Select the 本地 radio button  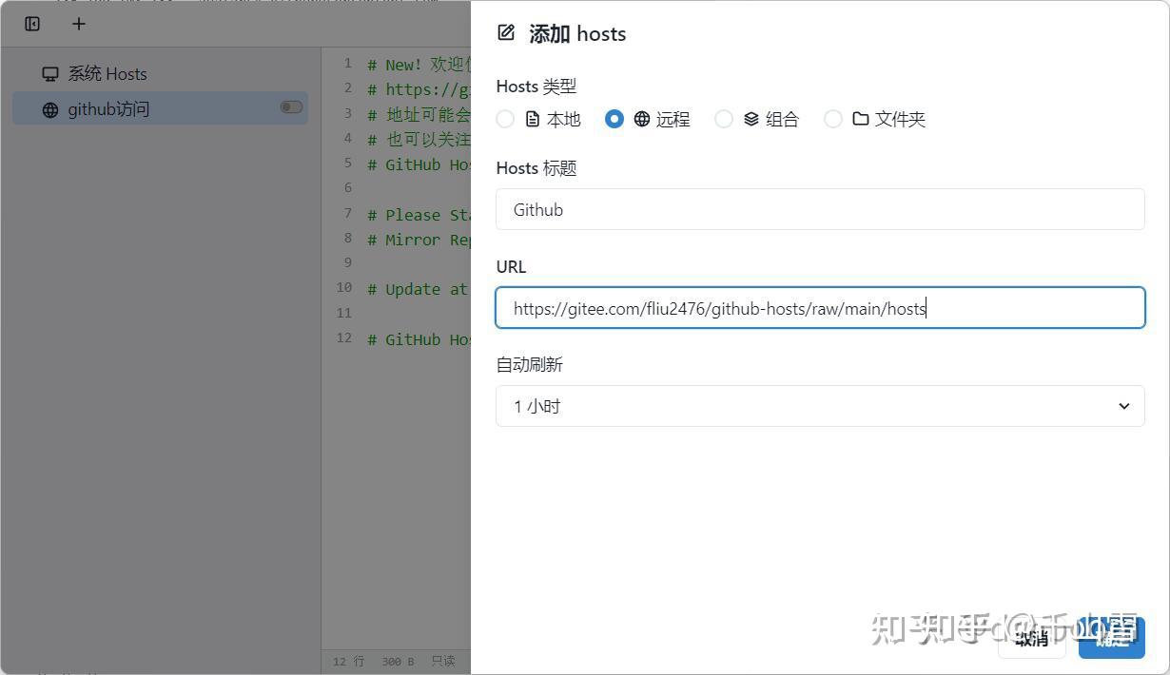(505, 118)
